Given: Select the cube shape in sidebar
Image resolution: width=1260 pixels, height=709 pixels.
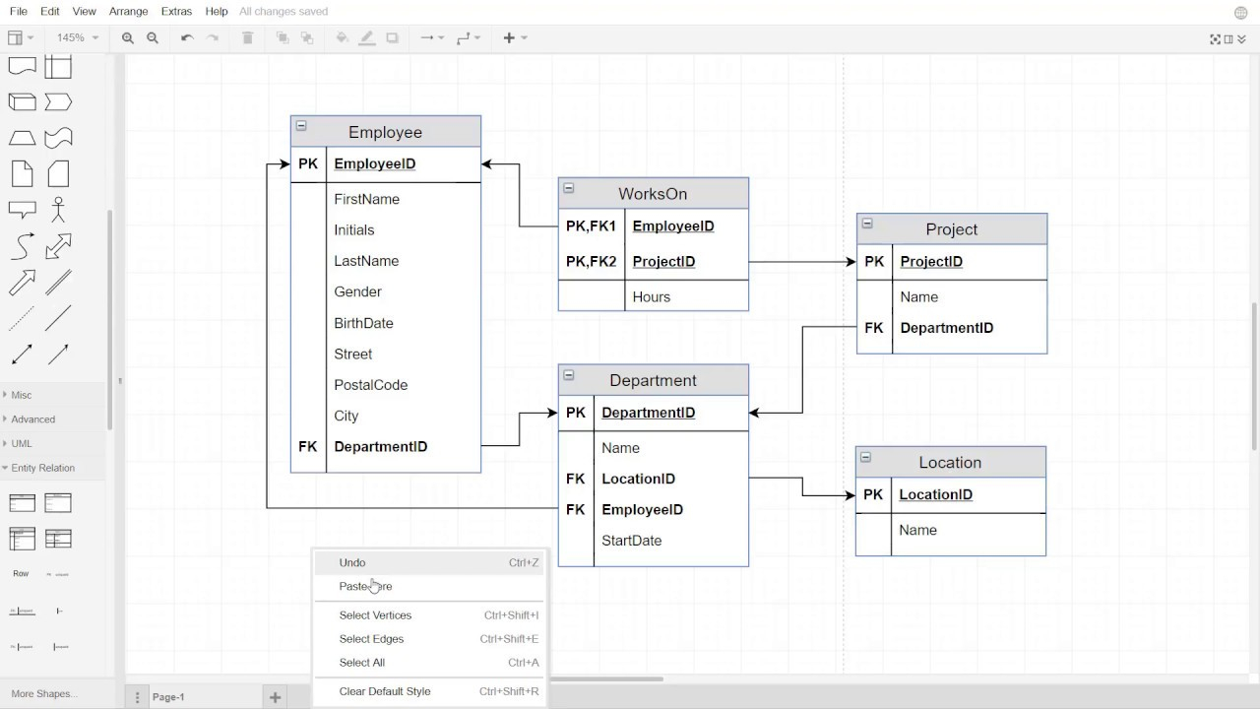Looking at the screenshot, I should 22,101.
